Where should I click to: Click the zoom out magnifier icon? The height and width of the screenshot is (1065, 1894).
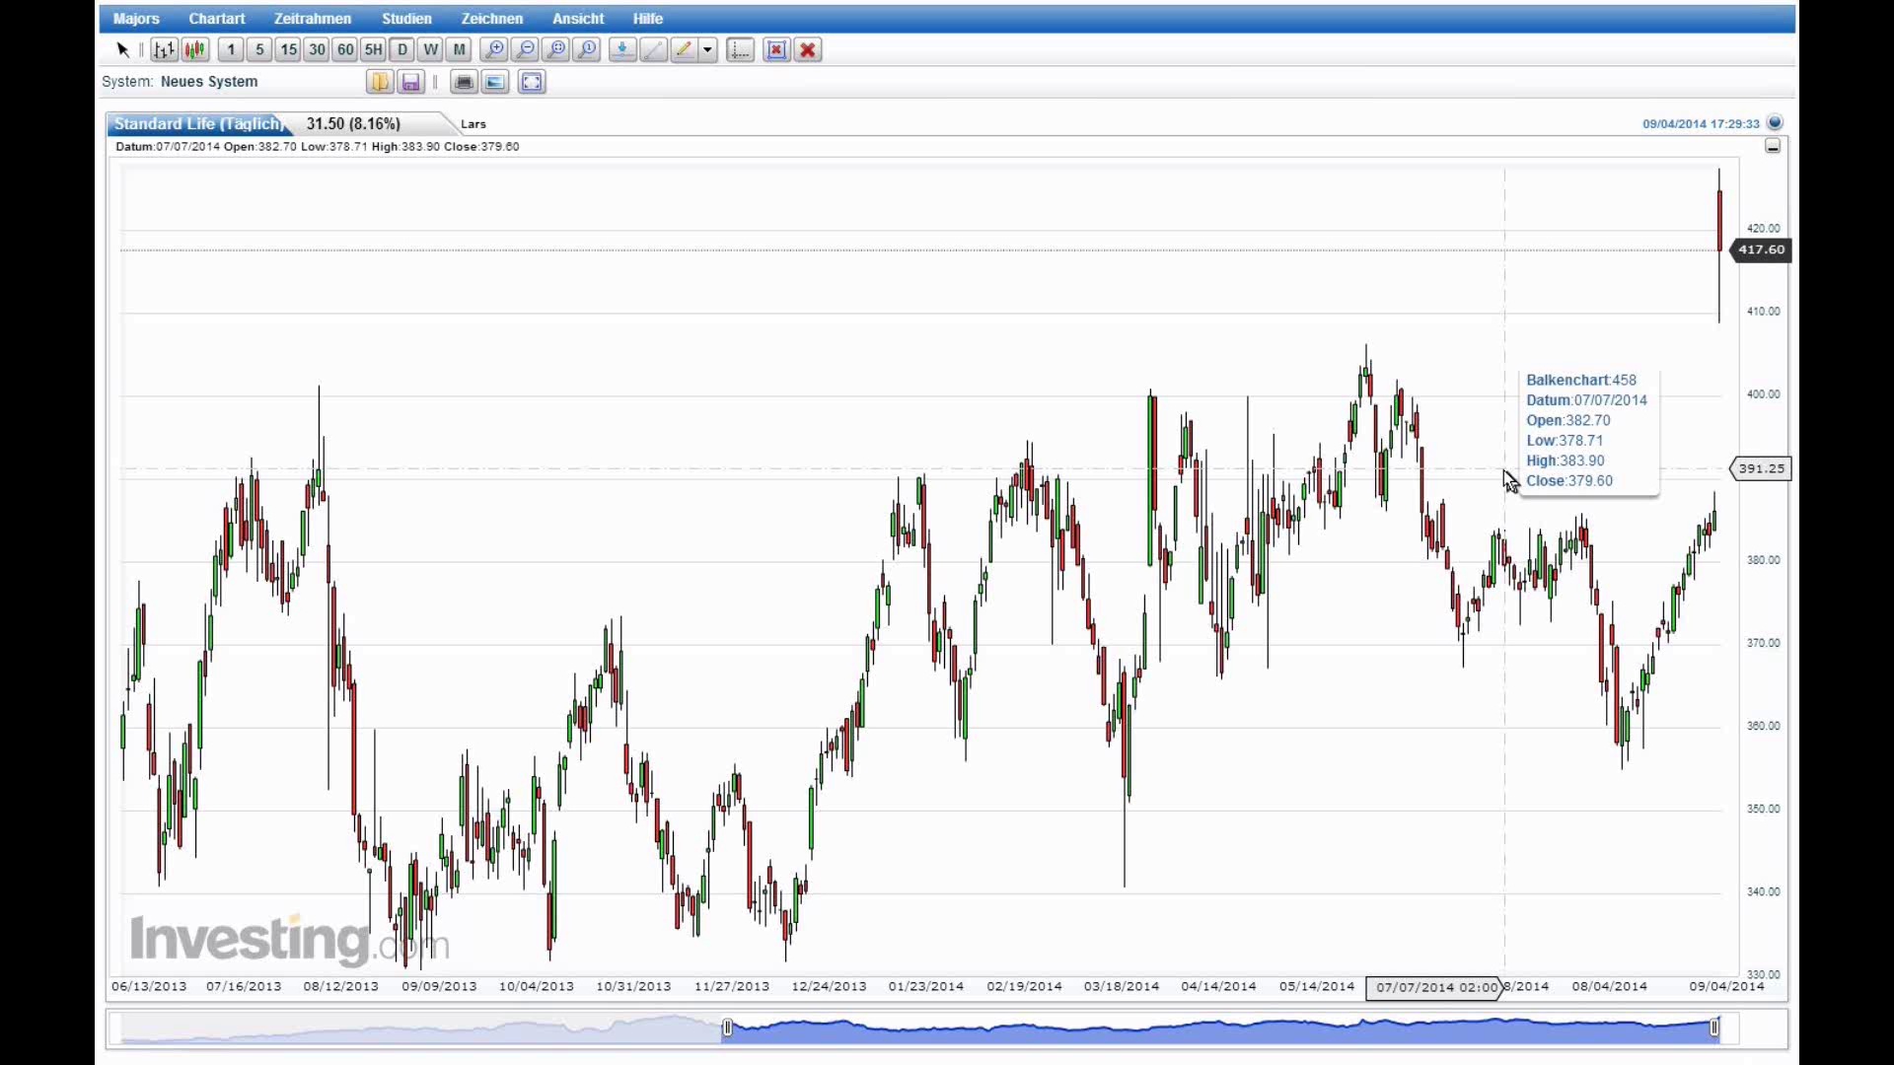[526, 49]
